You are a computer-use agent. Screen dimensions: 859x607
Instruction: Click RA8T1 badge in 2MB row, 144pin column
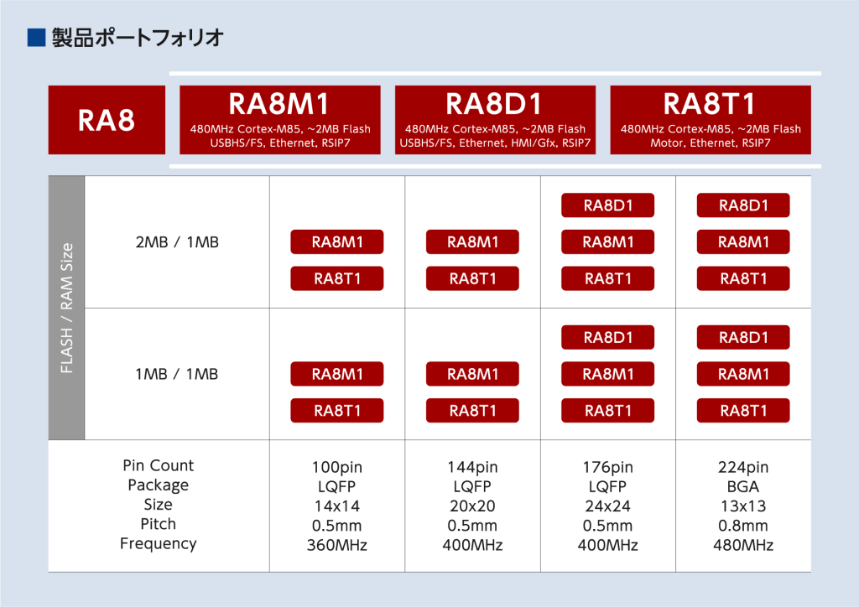tap(472, 278)
